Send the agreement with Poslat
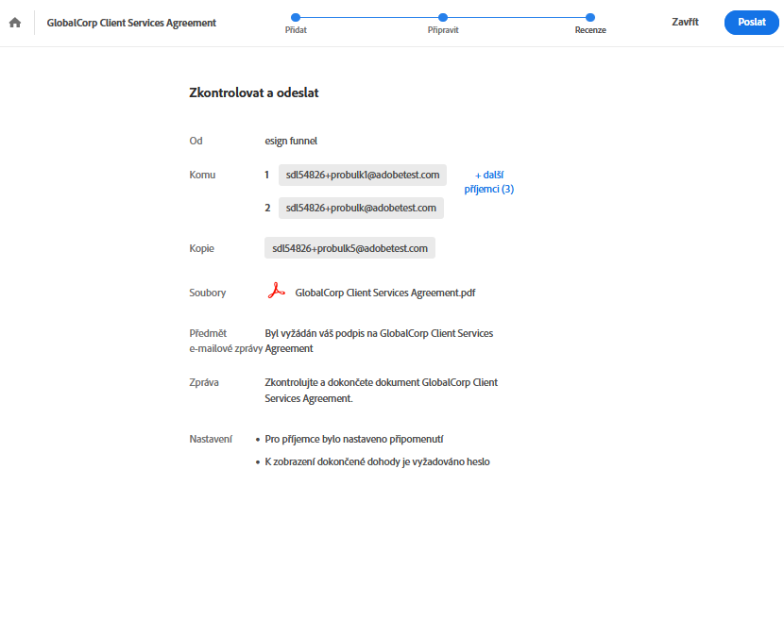The height and width of the screenshot is (620, 784). (x=752, y=22)
